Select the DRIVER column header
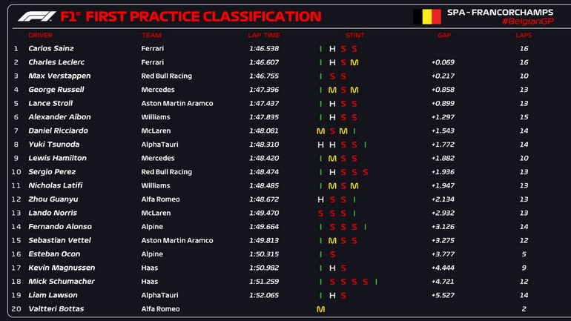571x321 pixels. (x=41, y=36)
